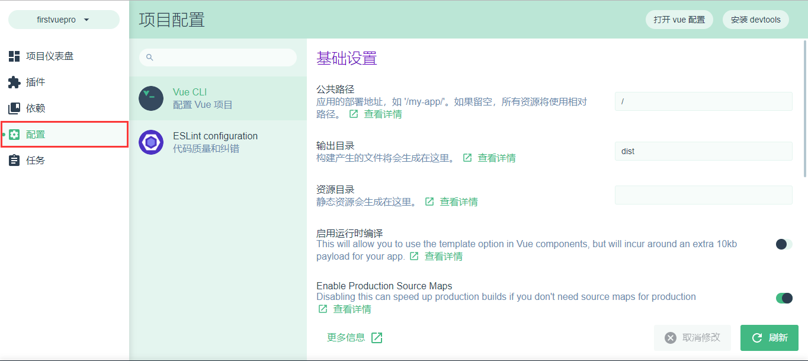Toggle the 启用运行时编译 switch
The width and height of the screenshot is (808, 361).
(784, 244)
